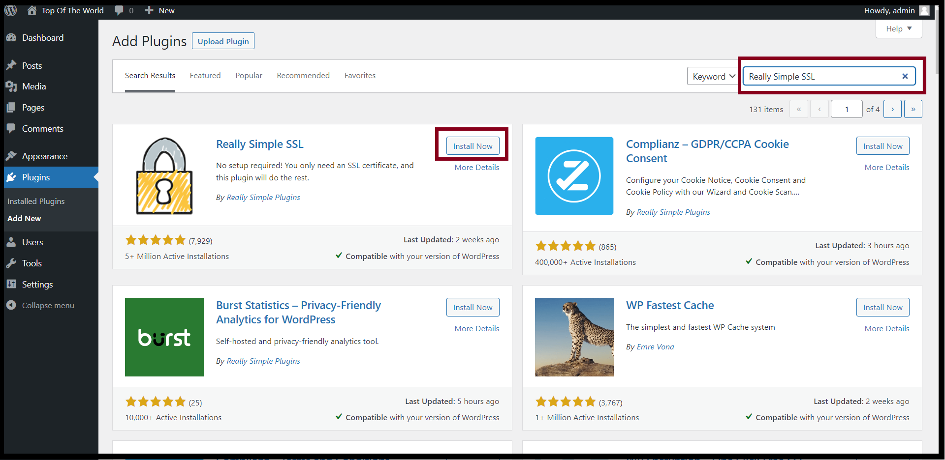Install Complianz GDPR/CCPA Cookie Consent
The height and width of the screenshot is (460, 945).
tap(883, 146)
